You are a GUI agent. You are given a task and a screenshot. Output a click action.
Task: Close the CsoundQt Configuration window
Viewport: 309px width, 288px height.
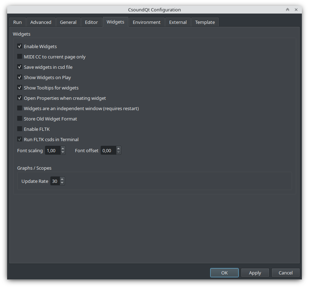coord(296,10)
